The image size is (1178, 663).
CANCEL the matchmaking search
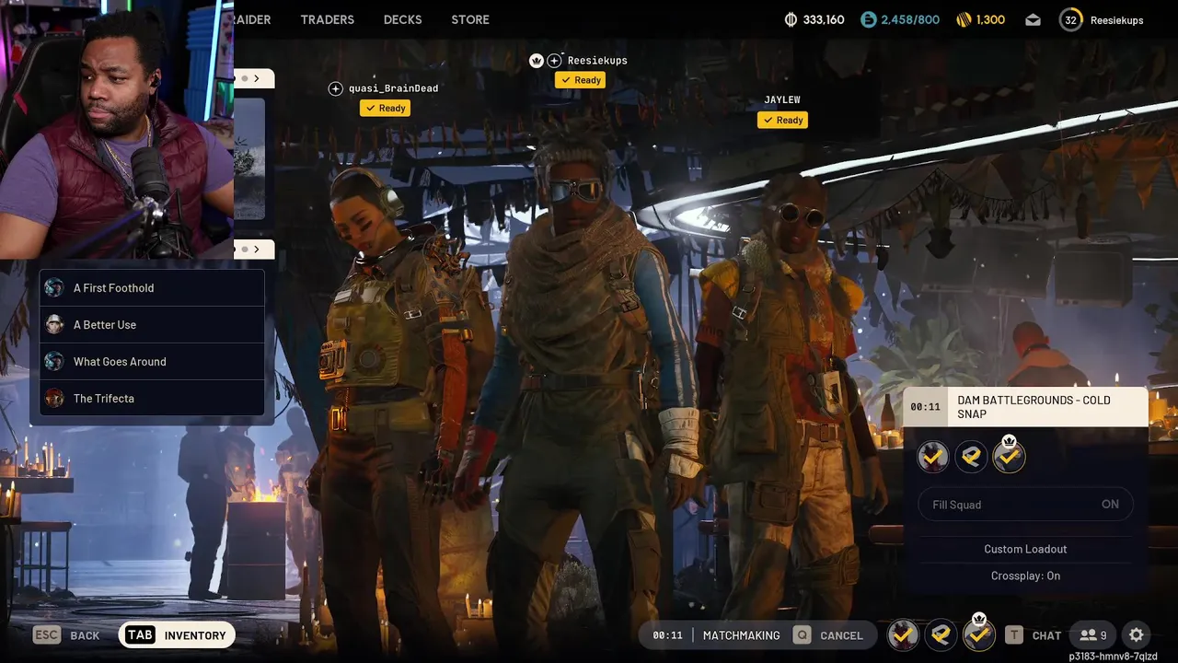pyautogui.click(x=841, y=635)
